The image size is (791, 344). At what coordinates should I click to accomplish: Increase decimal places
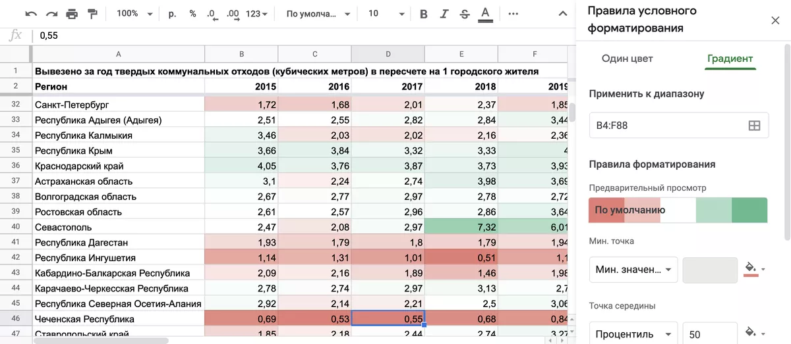[x=232, y=14]
